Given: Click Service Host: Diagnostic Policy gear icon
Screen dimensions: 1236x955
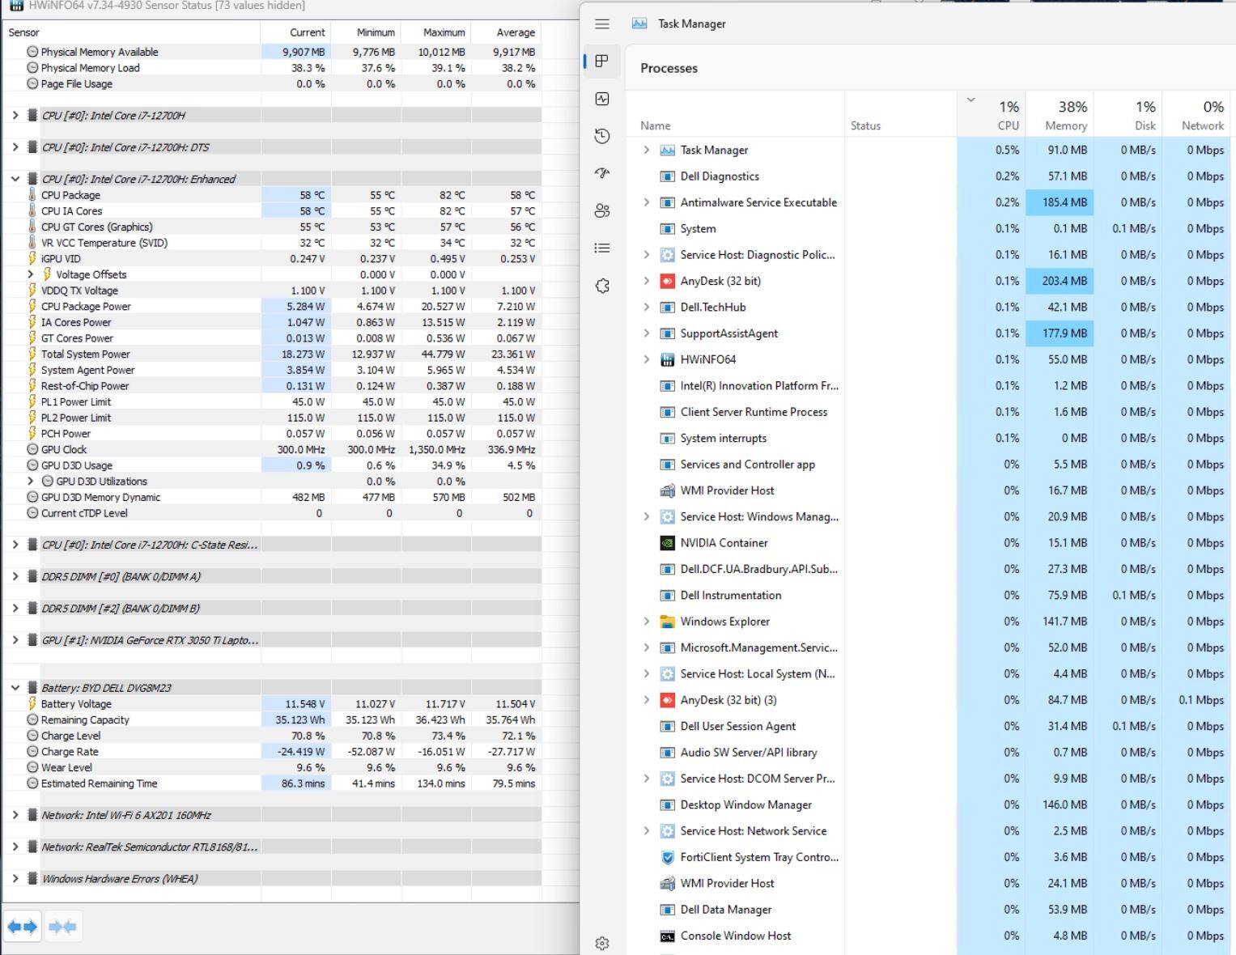Looking at the screenshot, I should click(667, 255).
